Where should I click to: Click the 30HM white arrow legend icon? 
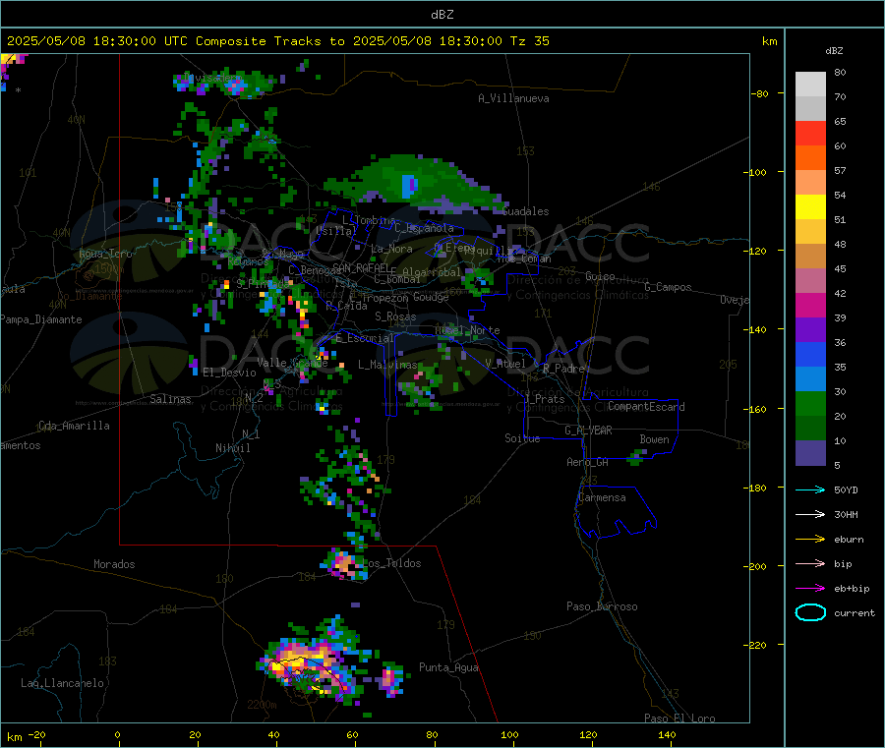[x=810, y=514]
